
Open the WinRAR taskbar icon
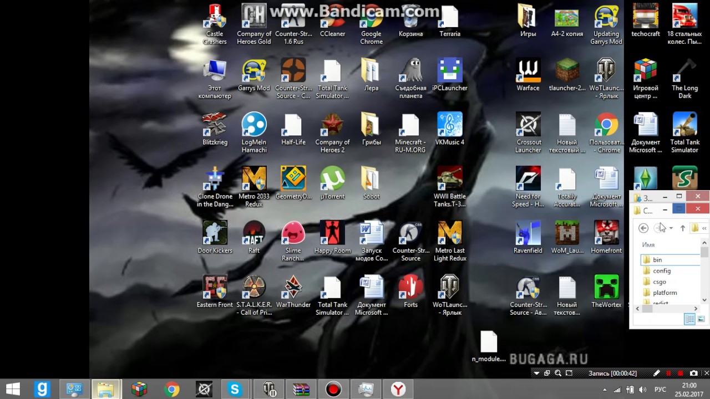tap(301, 390)
